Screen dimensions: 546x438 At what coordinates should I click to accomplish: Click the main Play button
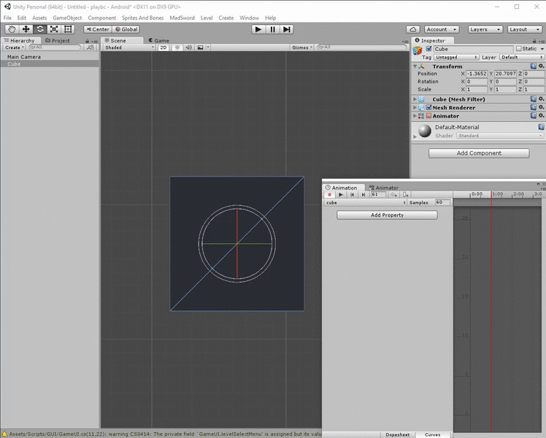[x=258, y=29]
